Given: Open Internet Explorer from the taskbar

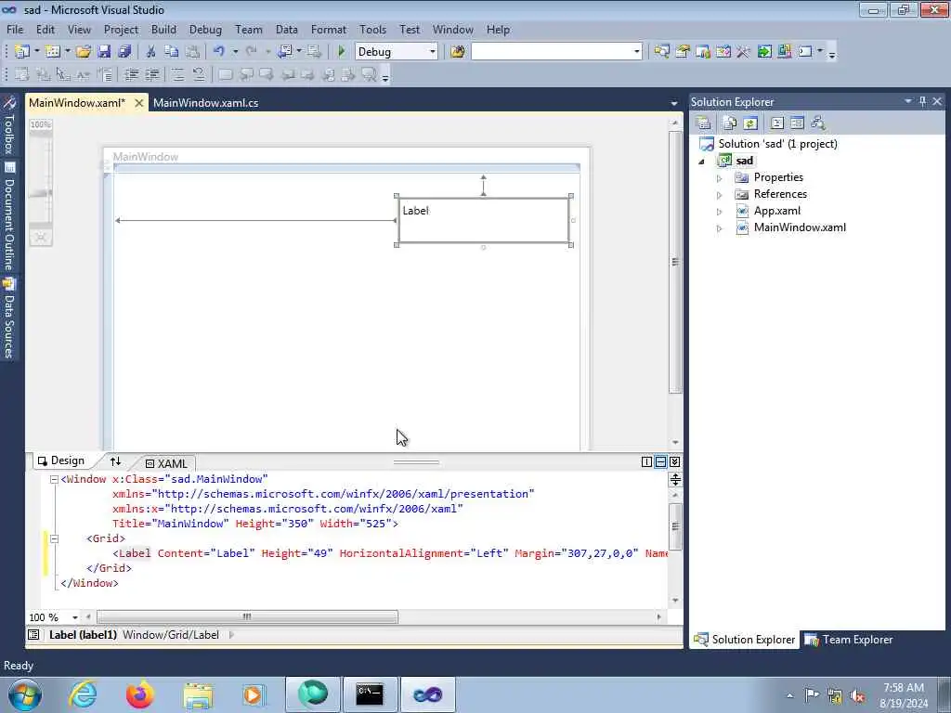Looking at the screenshot, I should tap(83, 694).
